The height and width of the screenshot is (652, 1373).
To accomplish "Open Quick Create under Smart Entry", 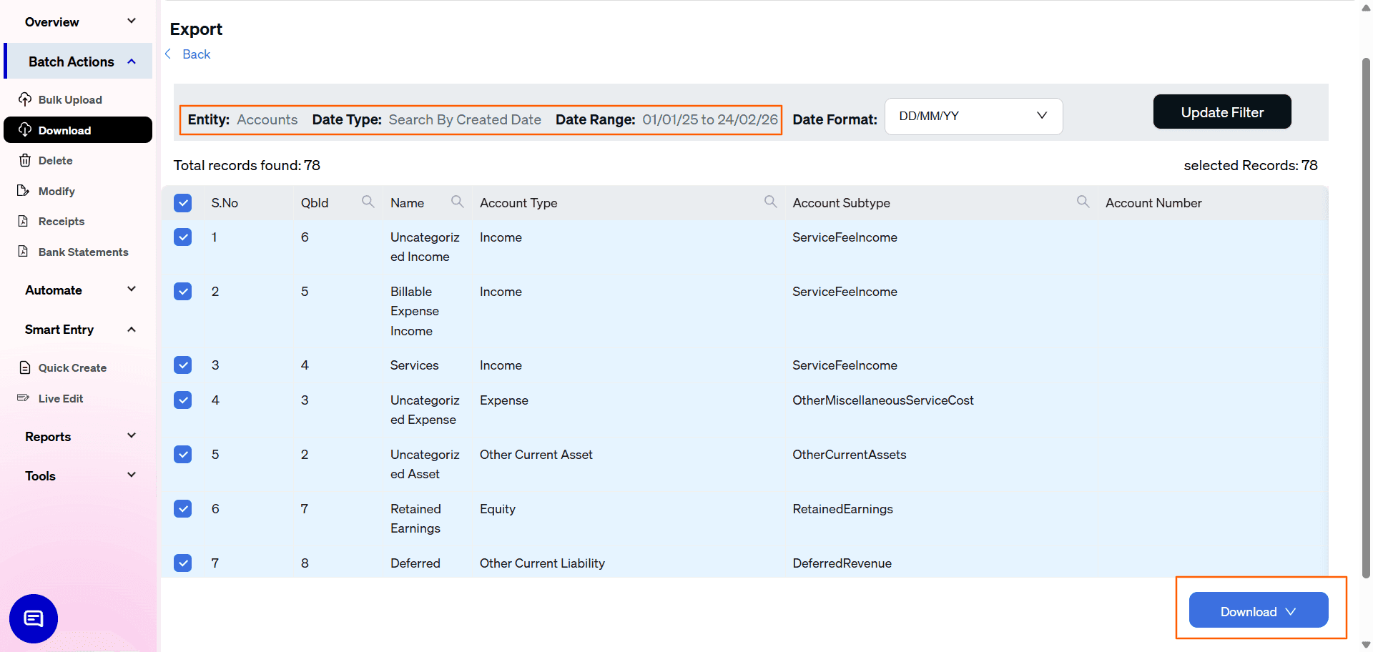I will click(71, 367).
